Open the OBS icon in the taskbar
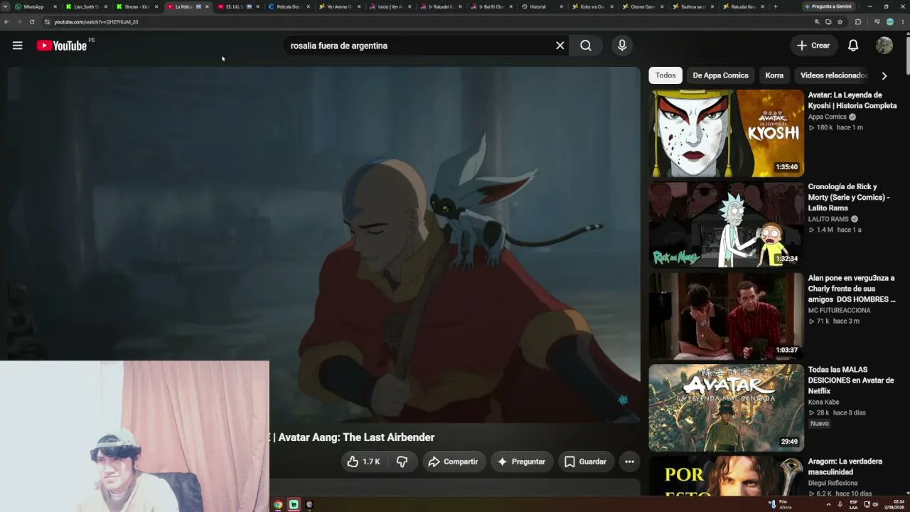Viewport: 910px width, 512px height. pos(309,504)
